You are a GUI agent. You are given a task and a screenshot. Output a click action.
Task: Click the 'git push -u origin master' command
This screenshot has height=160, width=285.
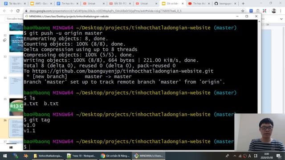coord(66,33)
